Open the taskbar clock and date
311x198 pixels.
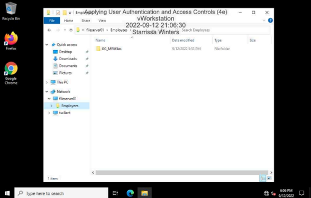(286, 193)
